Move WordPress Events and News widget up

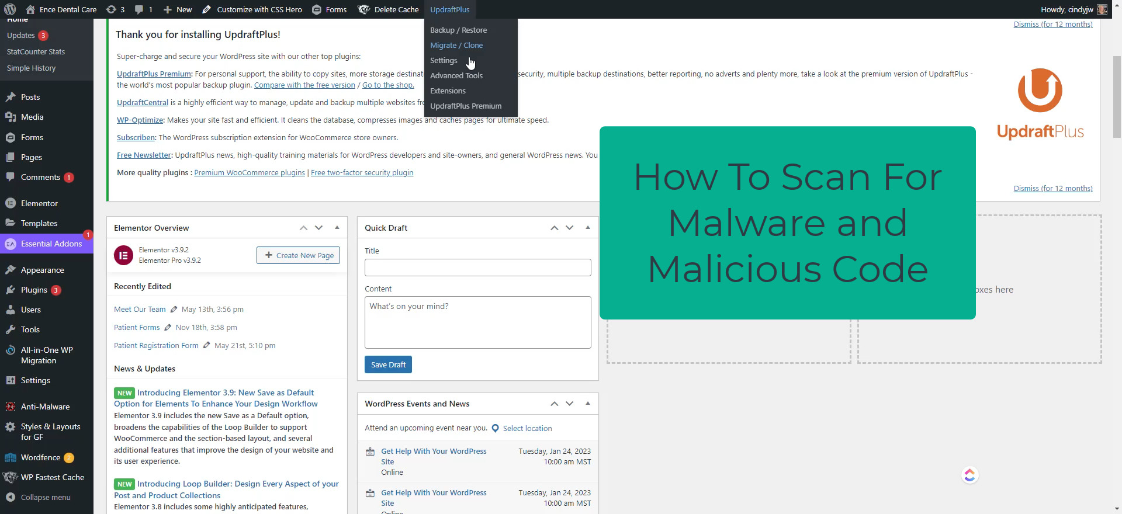pos(554,404)
